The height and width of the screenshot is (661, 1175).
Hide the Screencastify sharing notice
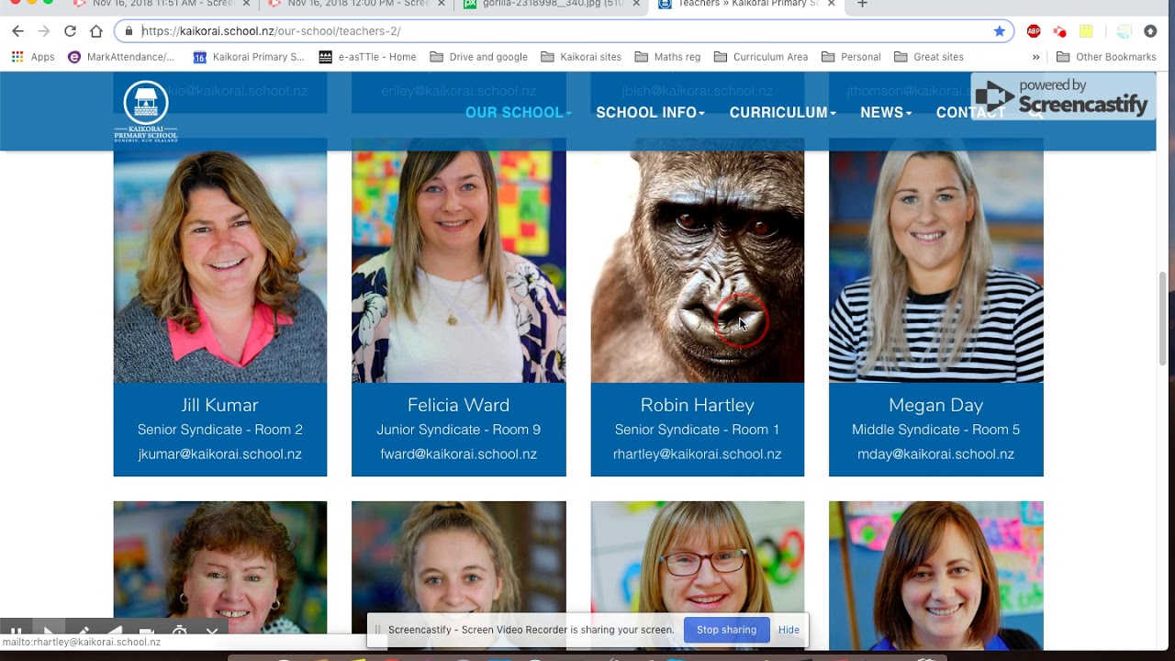tap(789, 630)
